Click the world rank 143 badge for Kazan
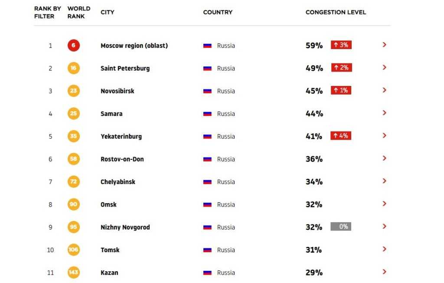Screen dimensions: 444x283 (74, 272)
